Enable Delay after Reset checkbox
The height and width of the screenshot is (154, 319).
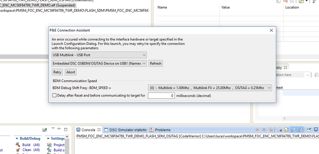point(55,95)
